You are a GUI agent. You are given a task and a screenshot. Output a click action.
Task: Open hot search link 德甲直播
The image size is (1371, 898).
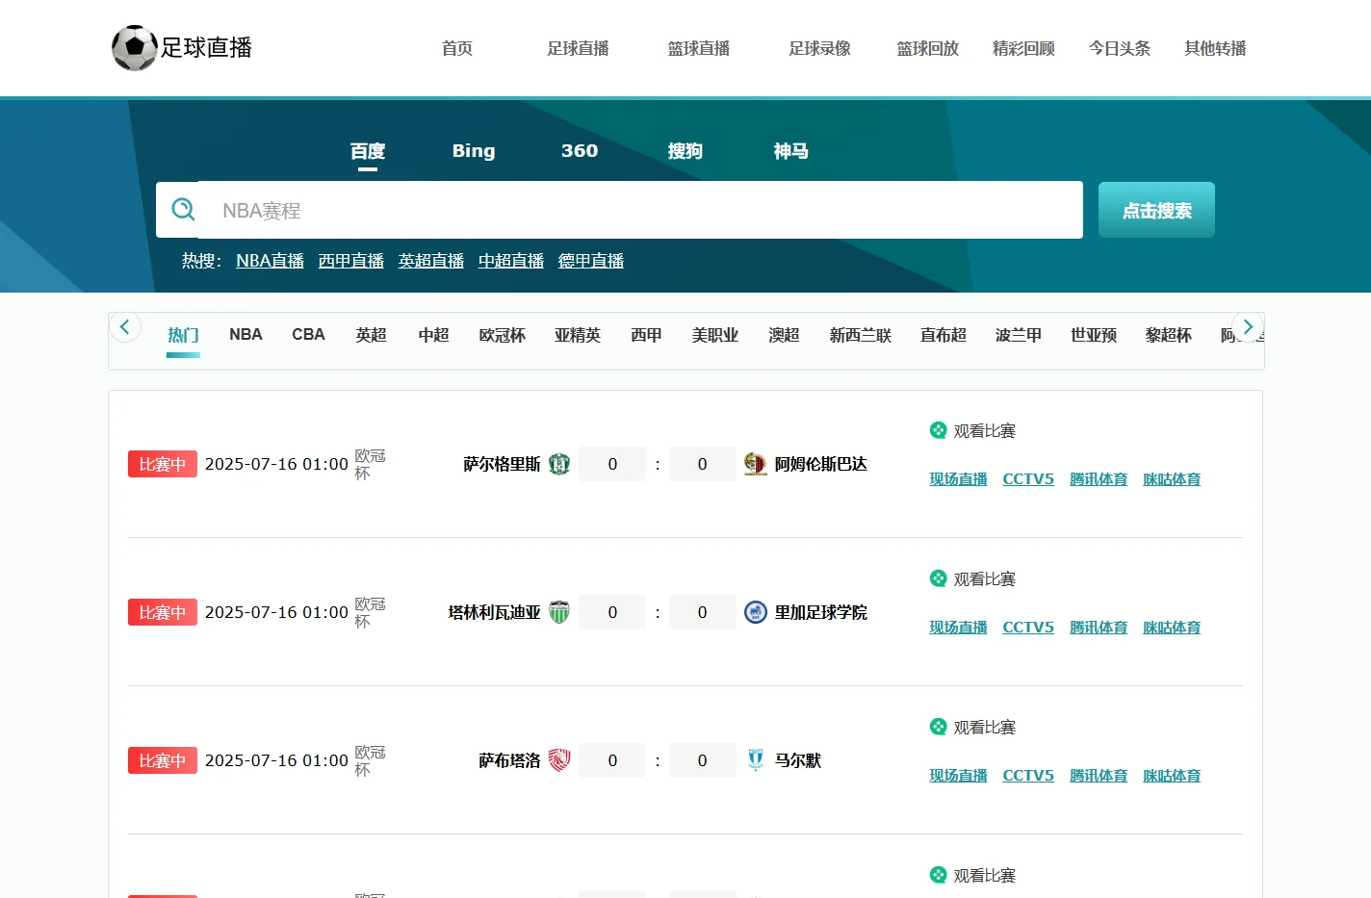coord(591,261)
